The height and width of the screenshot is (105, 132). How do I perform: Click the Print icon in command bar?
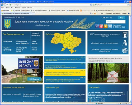click(102, 13)
